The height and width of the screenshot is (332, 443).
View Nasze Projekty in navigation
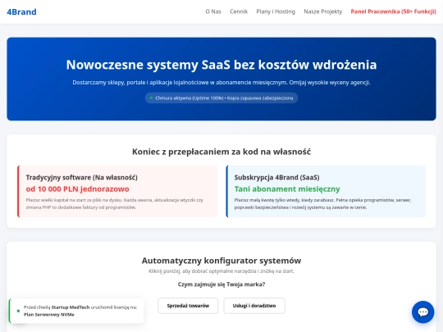coord(323,11)
